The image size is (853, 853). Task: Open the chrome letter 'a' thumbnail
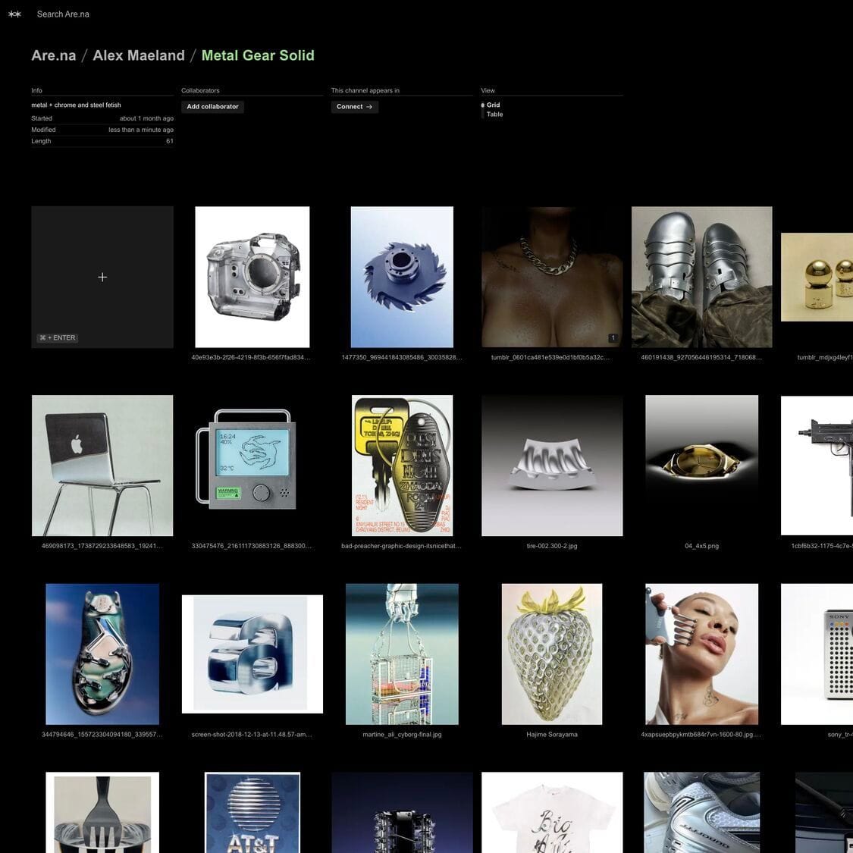point(252,654)
